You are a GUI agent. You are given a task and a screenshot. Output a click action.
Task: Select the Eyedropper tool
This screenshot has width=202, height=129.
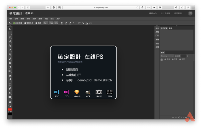coord(10,50)
